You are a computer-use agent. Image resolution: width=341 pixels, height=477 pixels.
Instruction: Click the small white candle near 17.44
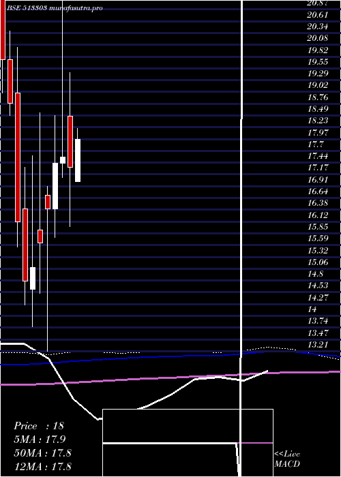[x=63, y=160]
